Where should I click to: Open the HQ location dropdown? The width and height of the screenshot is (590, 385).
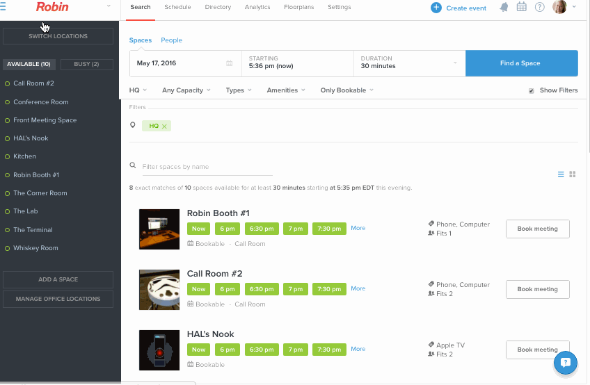click(x=138, y=90)
